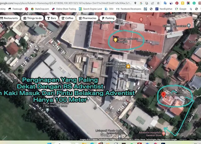Open the Google Translate extension
Image resolution: width=201 pixels, height=144 pixels.
point(165,3)
